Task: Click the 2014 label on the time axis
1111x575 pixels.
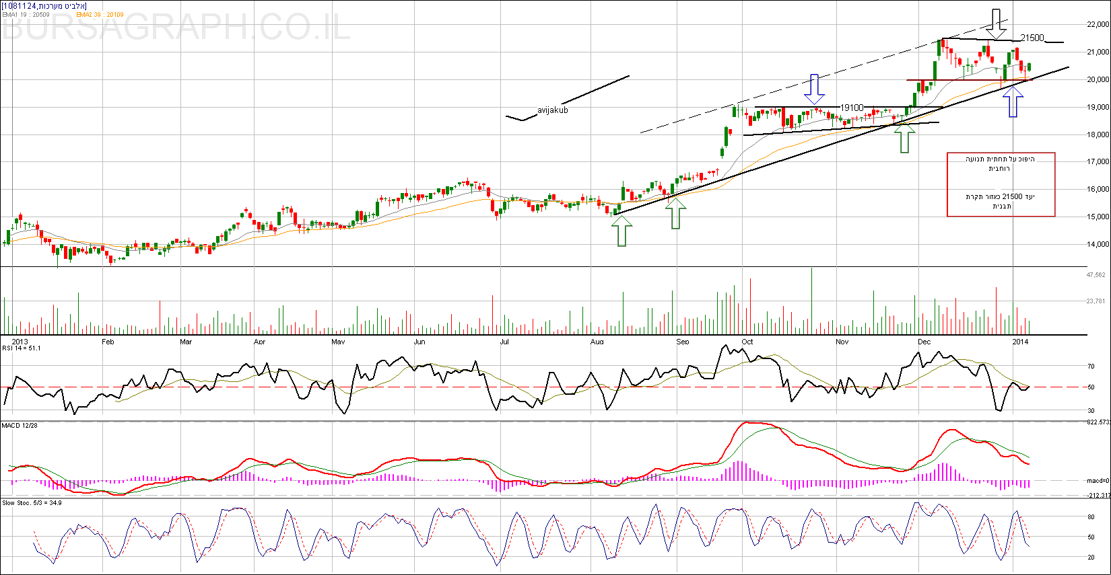Action: (1021, 342)
